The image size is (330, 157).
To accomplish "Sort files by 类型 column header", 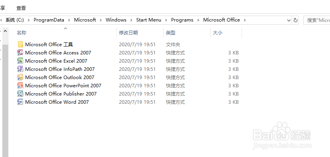I will 171,33.
